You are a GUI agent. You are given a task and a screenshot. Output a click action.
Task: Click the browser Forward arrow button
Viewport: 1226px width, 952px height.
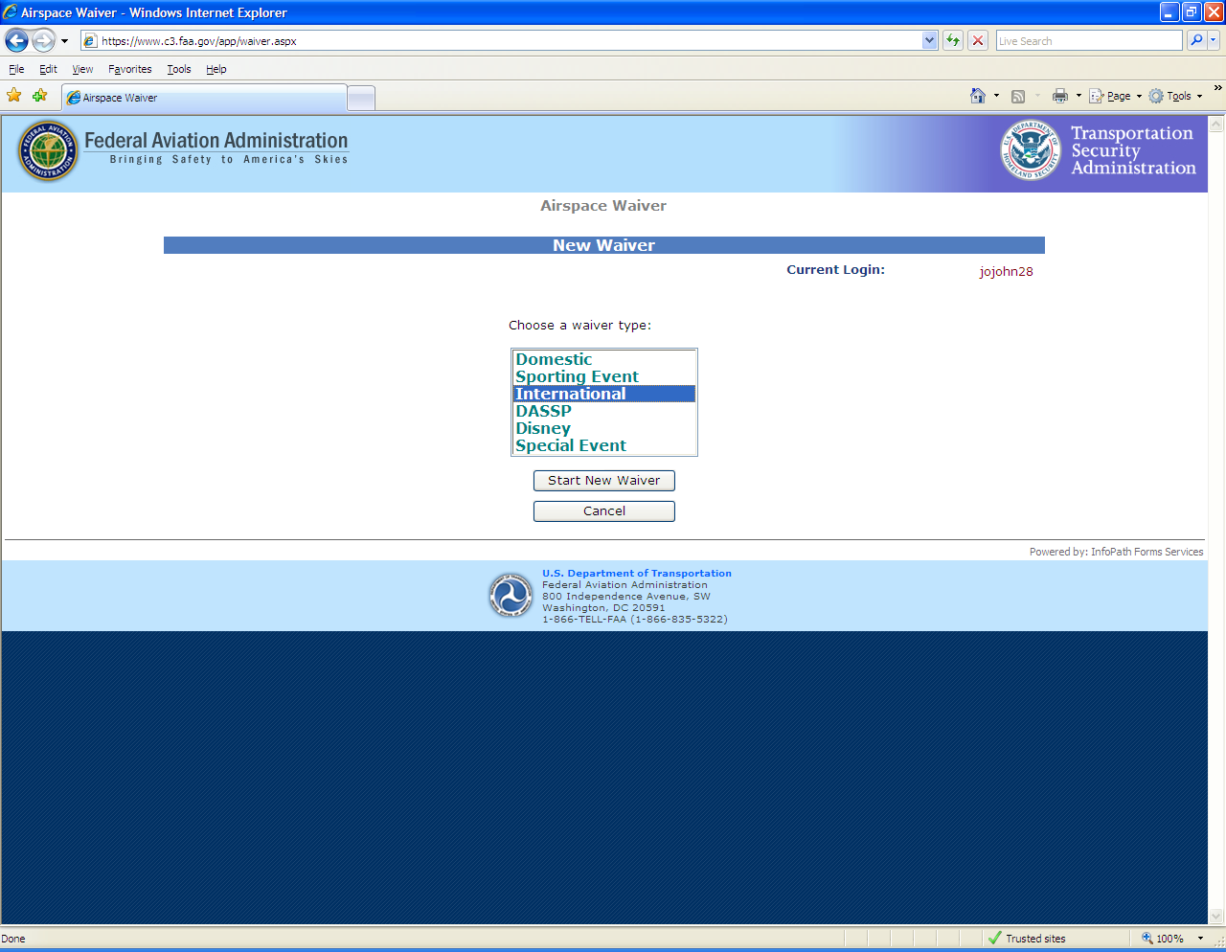pyautogui.click(x=43, y=40)
